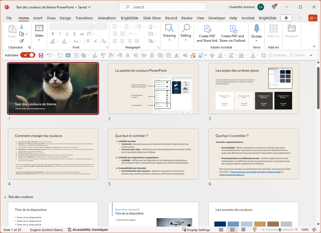Open Reading View from status bar
321x233 pixels.
(243, 230)
